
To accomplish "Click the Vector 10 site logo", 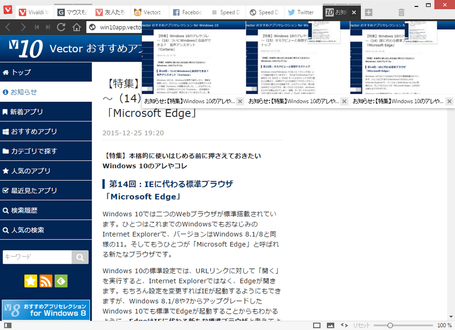I will [x=26, y=48].
